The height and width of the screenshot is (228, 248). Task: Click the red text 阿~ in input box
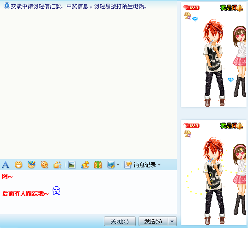[x=7, y=176]
